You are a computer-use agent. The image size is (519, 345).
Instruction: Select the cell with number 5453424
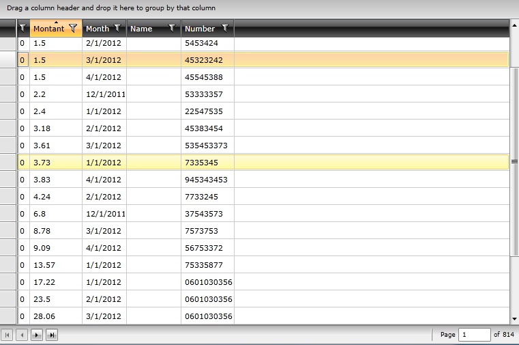click(207, 43)
